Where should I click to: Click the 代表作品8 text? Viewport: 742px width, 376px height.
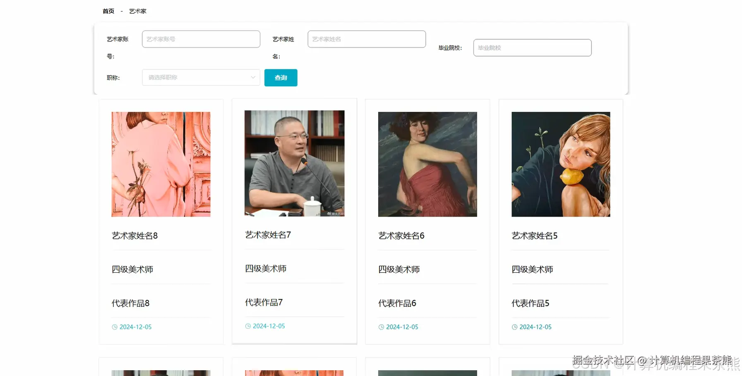(x=130, y=303)
